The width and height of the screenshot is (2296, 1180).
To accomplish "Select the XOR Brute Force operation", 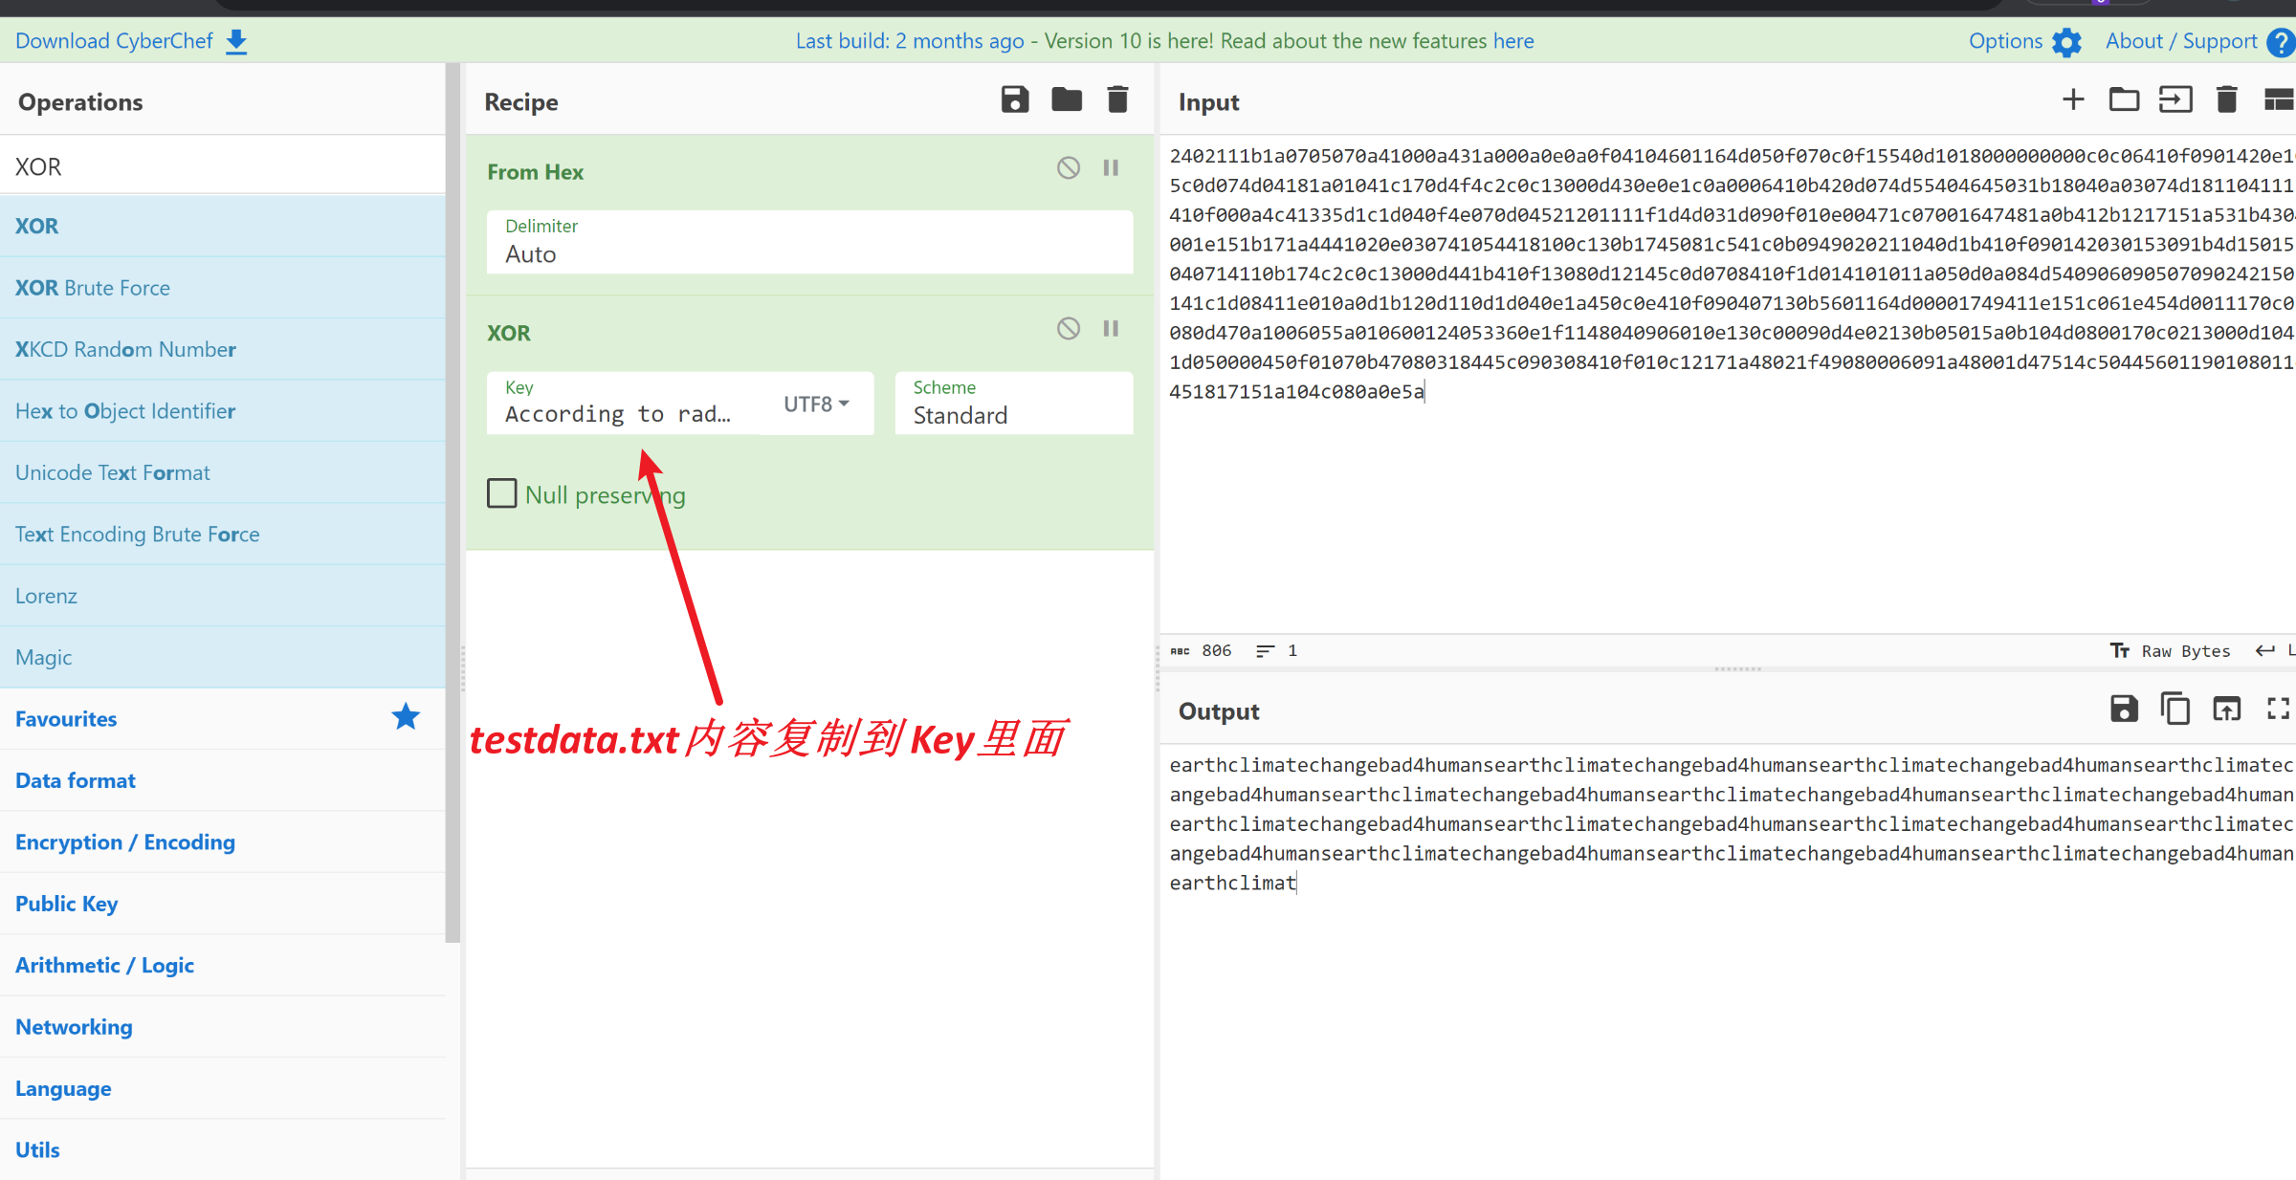I will pyautogui.click(x=223, y=288).
